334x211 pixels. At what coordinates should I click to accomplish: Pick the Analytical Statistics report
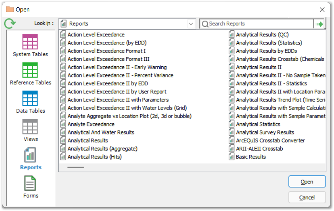(258, 124)
